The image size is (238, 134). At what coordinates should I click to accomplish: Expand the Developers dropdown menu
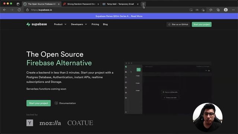(x=79, y=24)
